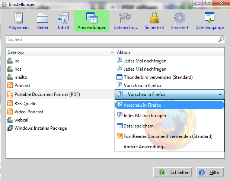Click the Einstellungen title bar gear icon
Screen dimensions: 230x181
[4, 5]
